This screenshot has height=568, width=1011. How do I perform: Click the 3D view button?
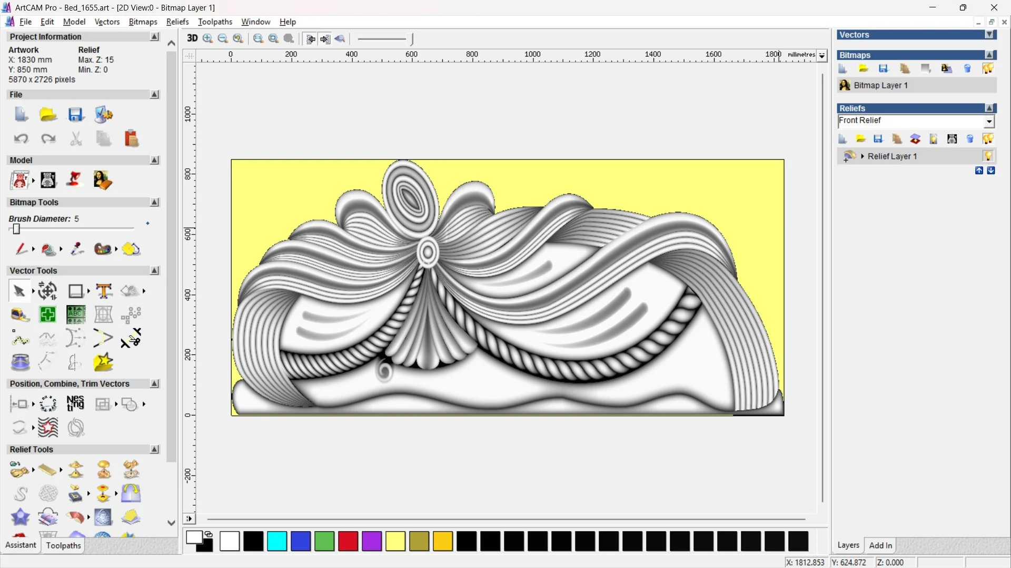192,38
